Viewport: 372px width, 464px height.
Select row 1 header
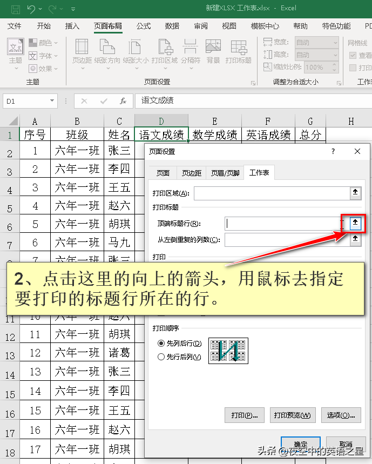(10, 135)
